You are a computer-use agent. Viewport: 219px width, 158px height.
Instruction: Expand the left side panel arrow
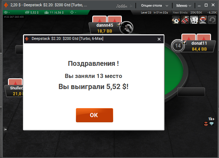[5, 130]
